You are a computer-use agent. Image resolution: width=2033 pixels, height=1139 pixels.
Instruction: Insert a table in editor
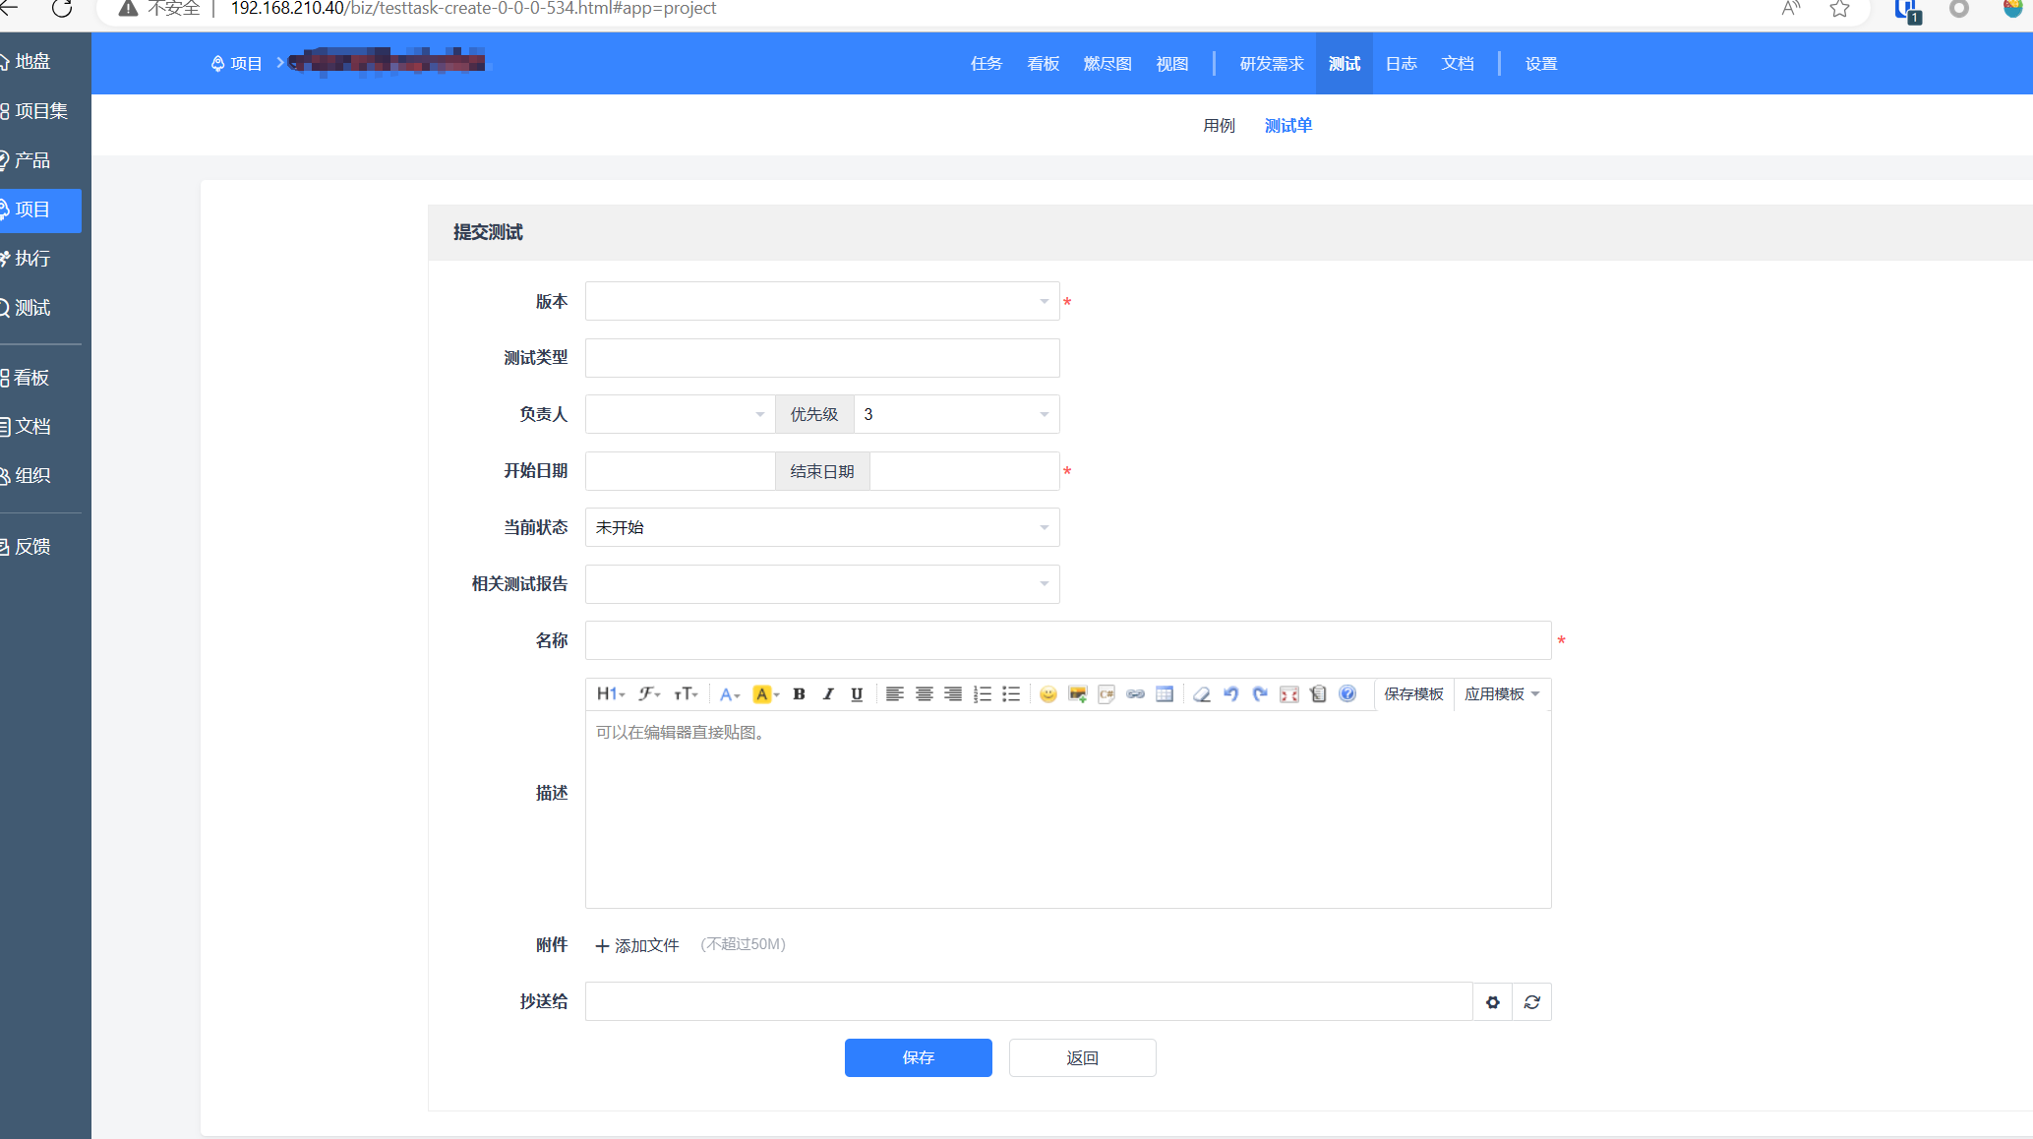pyautogui.click(x=1165, y=694)
